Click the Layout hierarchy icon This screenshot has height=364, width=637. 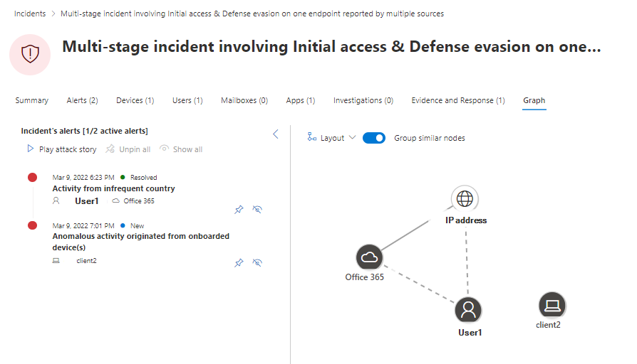coord(311,137)
